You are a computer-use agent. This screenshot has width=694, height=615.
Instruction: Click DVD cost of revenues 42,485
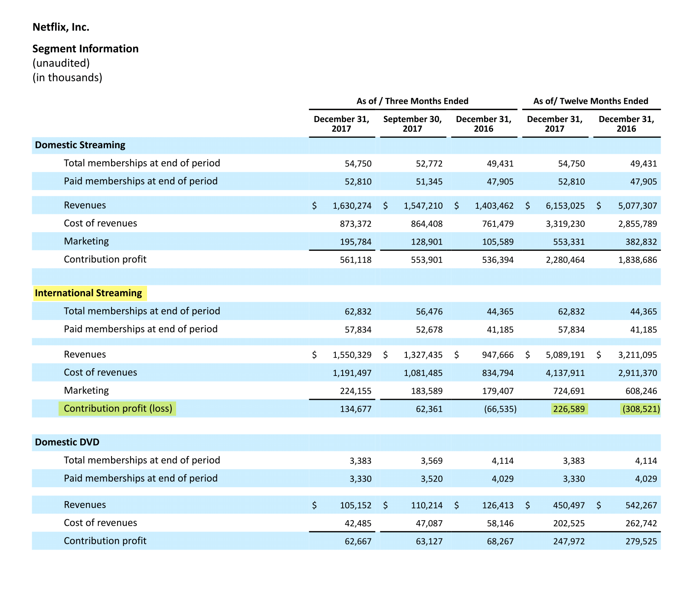[x=358, y=524]
